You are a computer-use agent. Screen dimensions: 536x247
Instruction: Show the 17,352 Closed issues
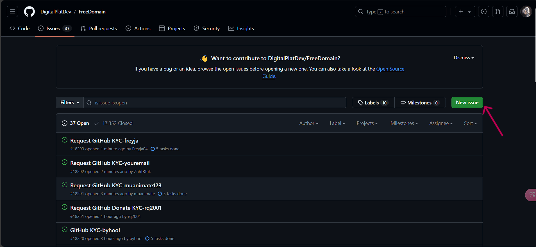pyautogui.click(x=113, y=123)
